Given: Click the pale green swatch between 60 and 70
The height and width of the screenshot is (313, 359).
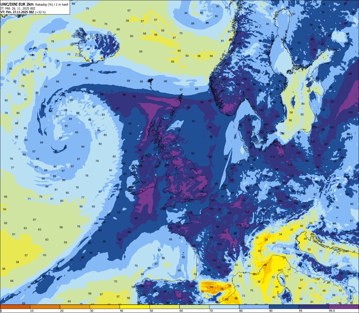Looking at the screenshot, I should pyautogui.click(x=194, y=307).
